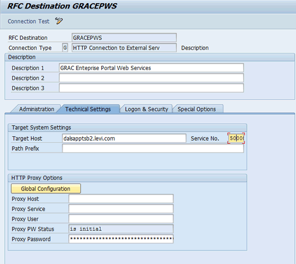The image size is (296, 264).
Task: Select the Technical Settings tab
Action: point(88,109)
